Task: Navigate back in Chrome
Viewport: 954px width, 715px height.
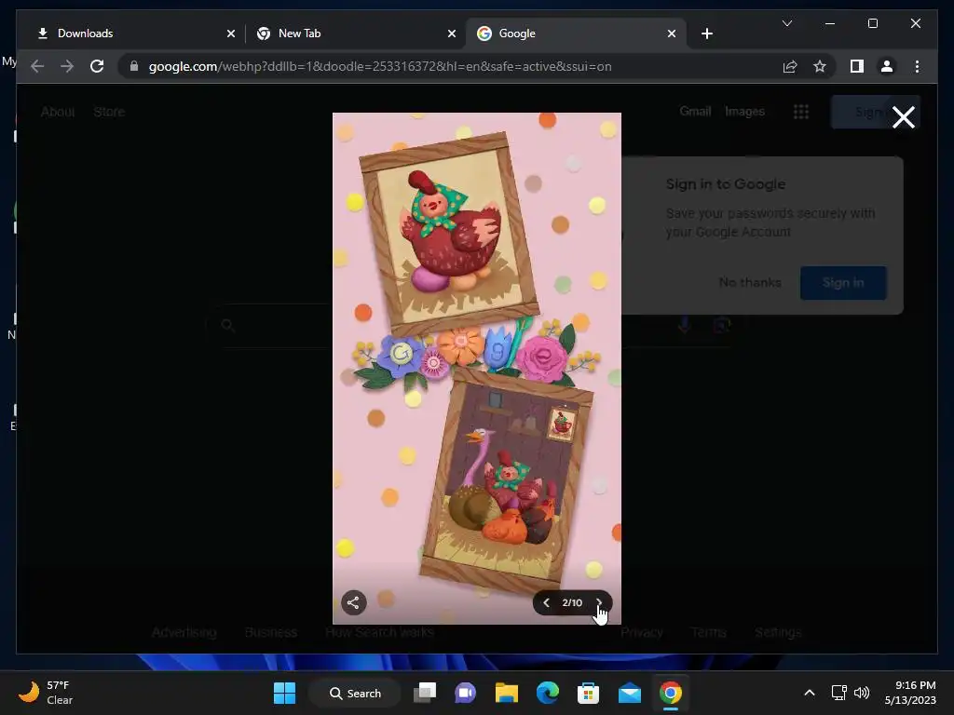Action: point(37,66)
